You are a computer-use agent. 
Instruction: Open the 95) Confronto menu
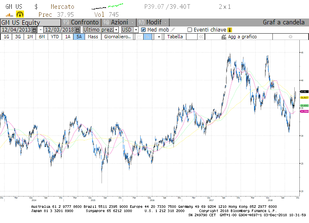click(81, 22)
